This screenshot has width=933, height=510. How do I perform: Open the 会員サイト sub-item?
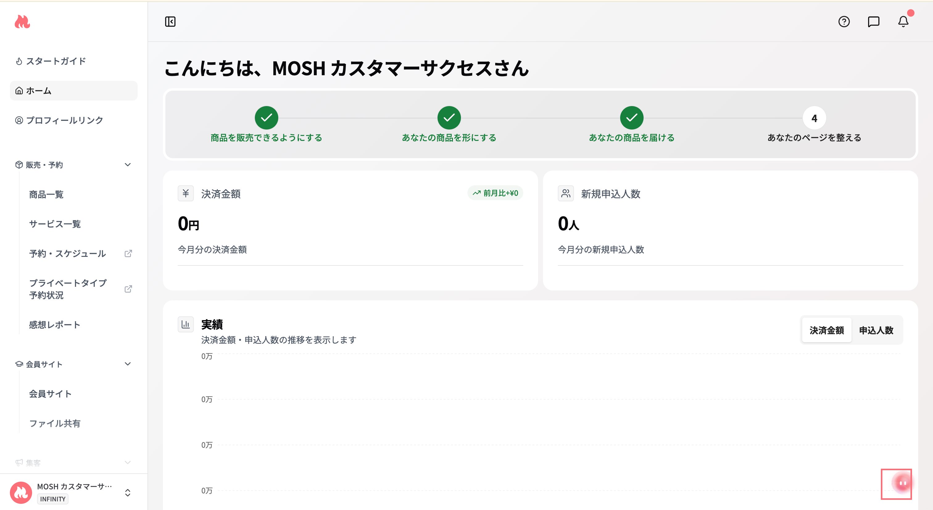click(50, 394)
